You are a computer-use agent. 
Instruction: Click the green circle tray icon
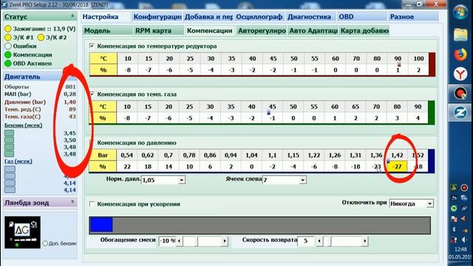pos(454,208)
